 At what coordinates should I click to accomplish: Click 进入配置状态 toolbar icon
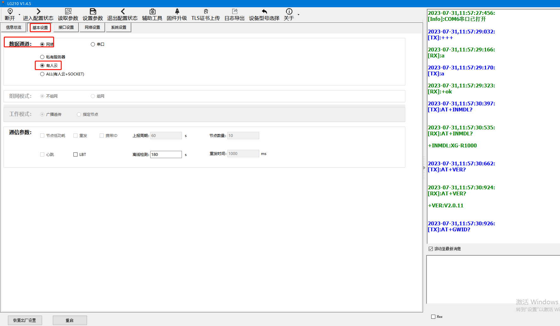click(38, 12)
